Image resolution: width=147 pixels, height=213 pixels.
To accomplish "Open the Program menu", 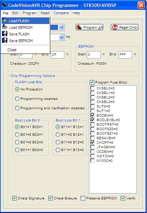I will coord(30,13).
